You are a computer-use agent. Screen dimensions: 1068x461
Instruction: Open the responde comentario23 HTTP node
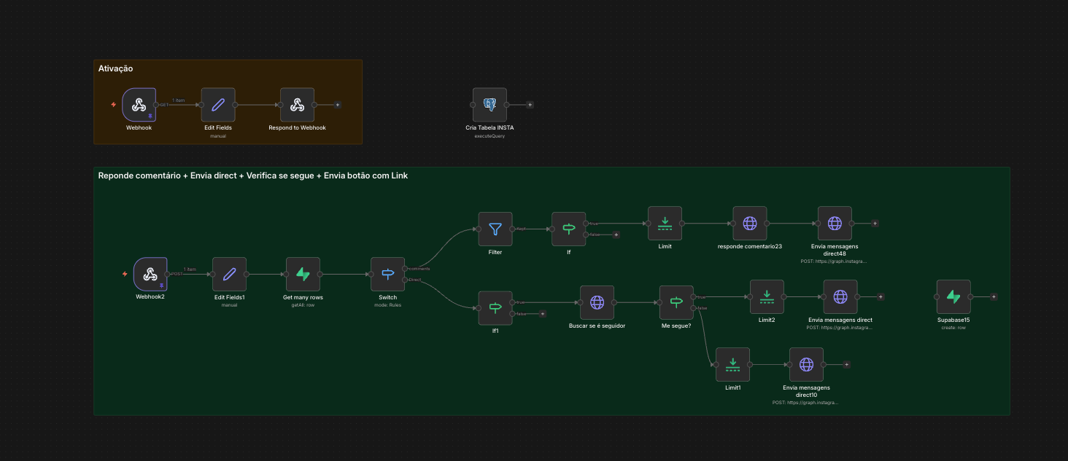(749, 224)
